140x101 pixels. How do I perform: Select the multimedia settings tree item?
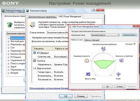tap(18, 70)
